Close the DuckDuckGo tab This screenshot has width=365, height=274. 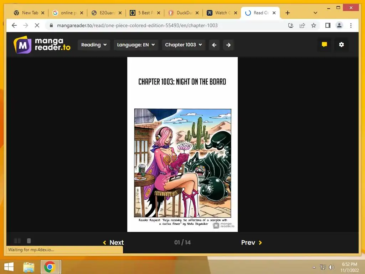click(197, 13)
